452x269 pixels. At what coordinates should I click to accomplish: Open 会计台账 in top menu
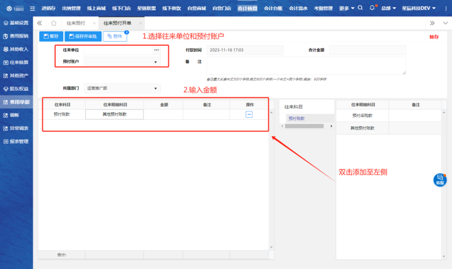273,8
